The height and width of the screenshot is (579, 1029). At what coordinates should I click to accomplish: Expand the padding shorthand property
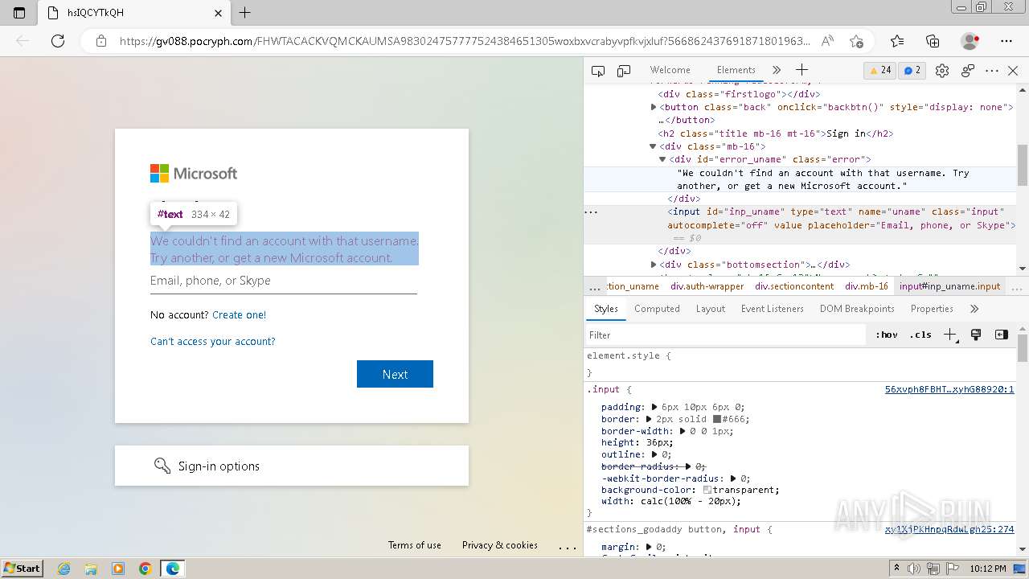(654, 408)
